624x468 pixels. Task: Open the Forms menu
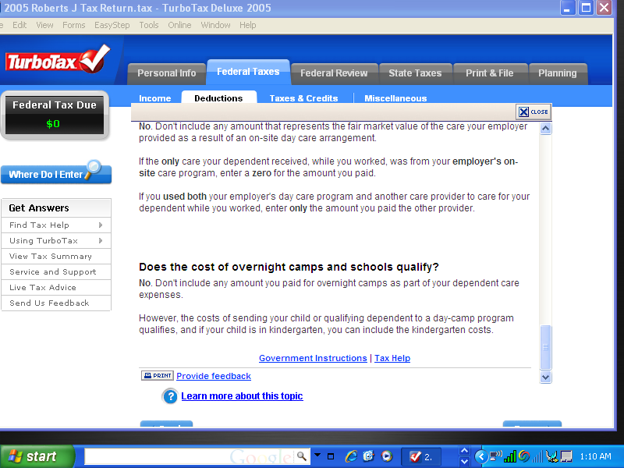coord(73,25)
